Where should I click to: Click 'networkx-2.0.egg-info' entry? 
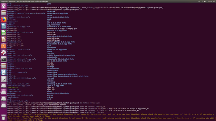pos(57,13)
